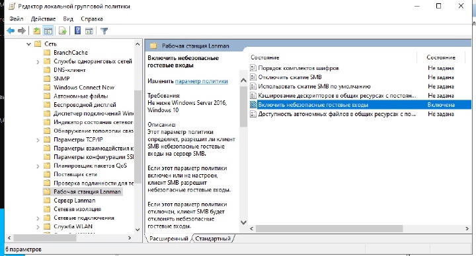This screenshot has width=476, height=256.
Task: Open the Действие menu
Action: (43, 18)
